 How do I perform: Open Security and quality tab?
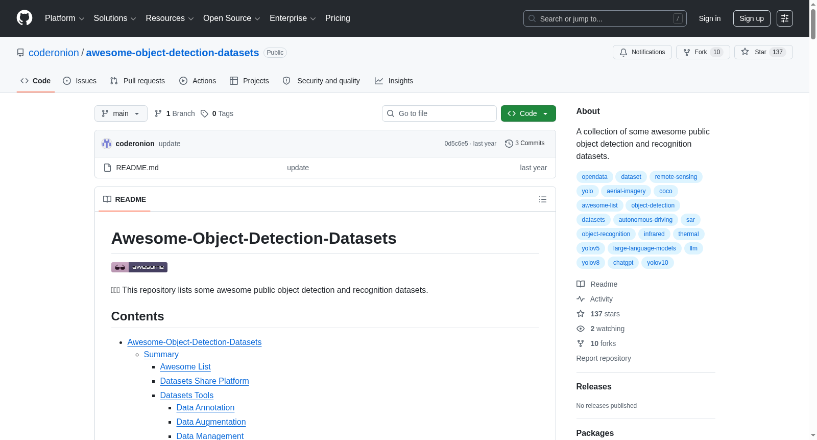click(321, 81)
